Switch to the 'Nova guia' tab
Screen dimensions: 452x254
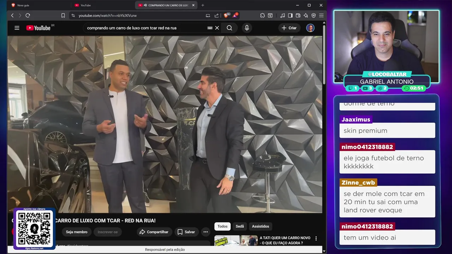[x=39, y=5]
